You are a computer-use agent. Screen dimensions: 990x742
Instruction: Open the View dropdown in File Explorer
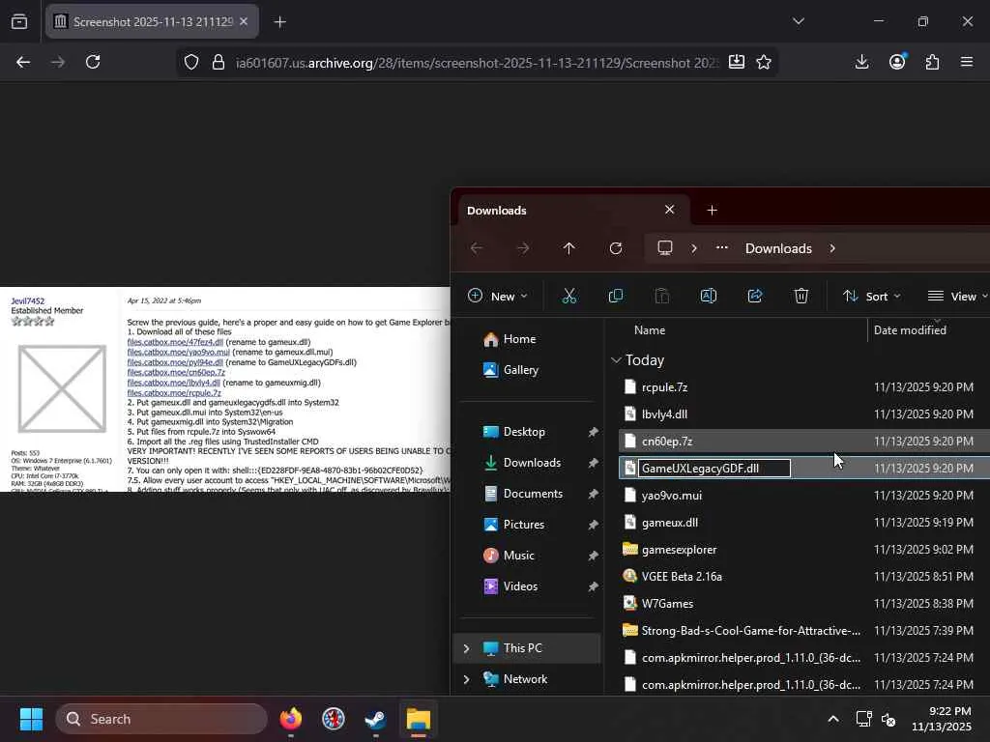coord(957,296)
